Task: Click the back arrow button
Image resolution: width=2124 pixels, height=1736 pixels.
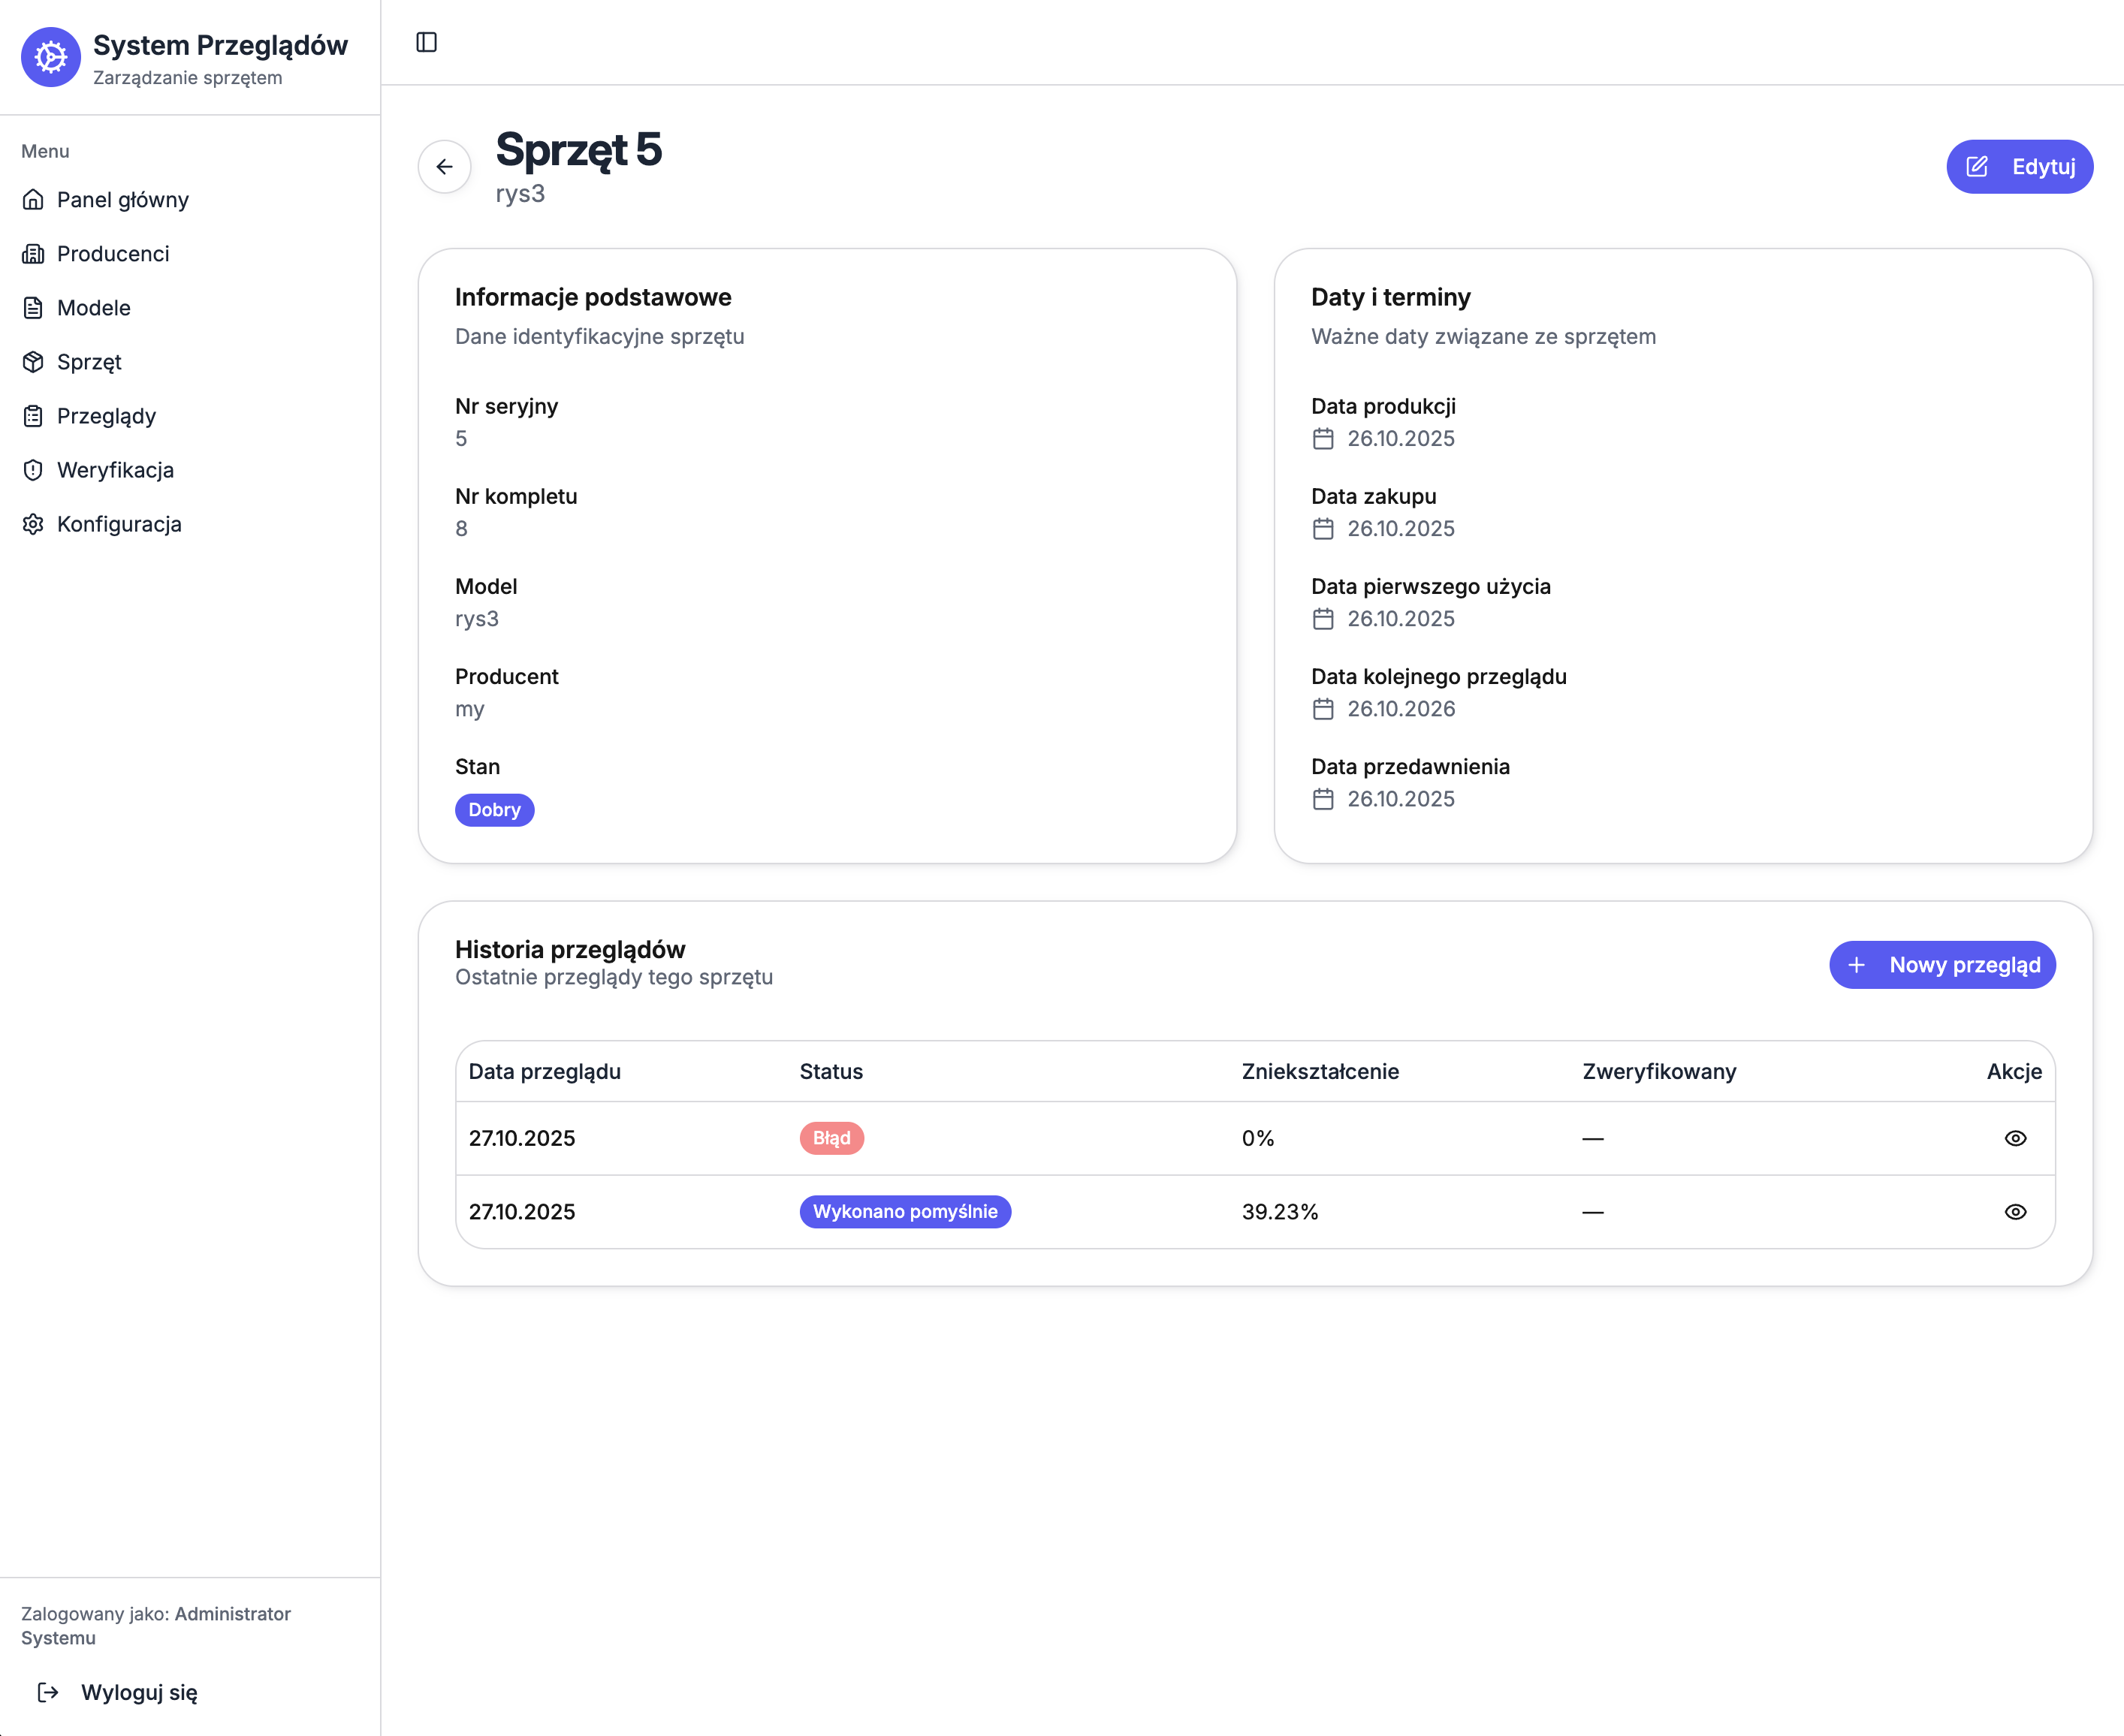Action: pyautogui.click(x=444, y=167)
